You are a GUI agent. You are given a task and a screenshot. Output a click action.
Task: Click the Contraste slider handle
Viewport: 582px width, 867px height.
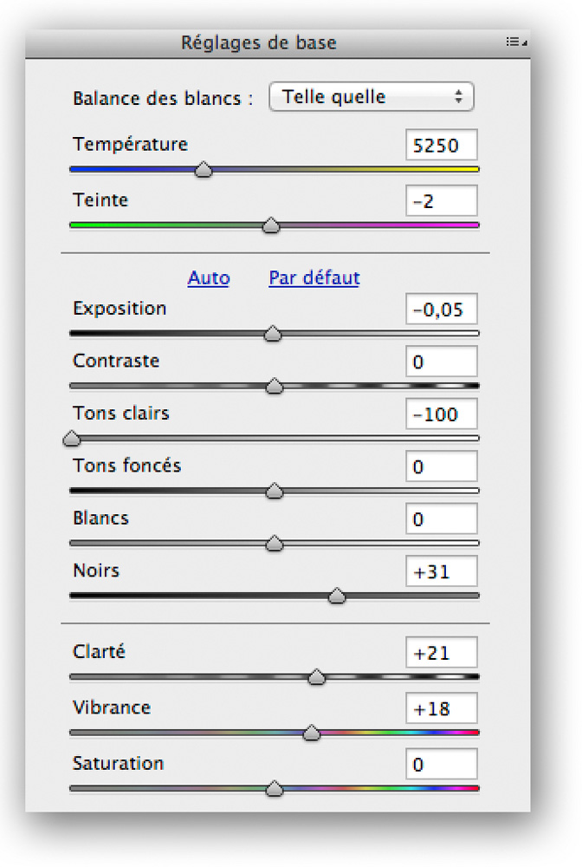coord(275,386)
